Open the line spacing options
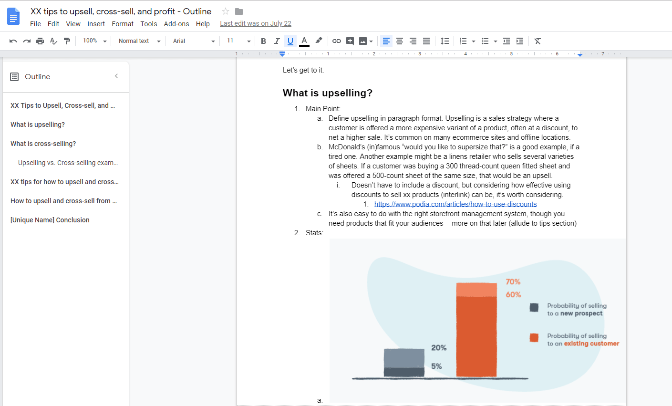672x406 pixels. (x=445, y=41)
